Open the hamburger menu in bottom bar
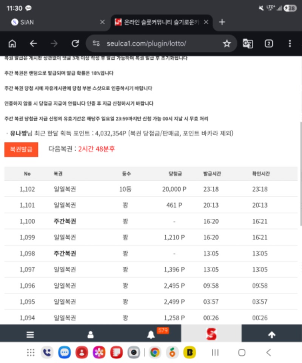Image resolution: width=302 pixels, height=363 pixels. [30, 334]
